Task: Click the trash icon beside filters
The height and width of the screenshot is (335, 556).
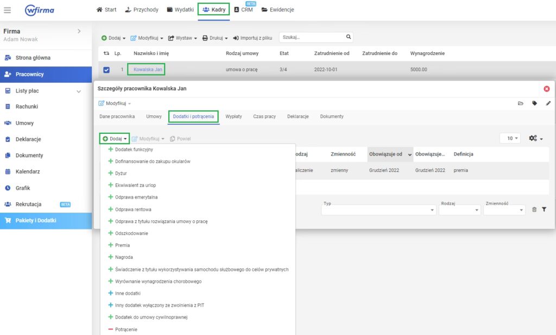Action: pyautogui.click(x=534, y=210)
